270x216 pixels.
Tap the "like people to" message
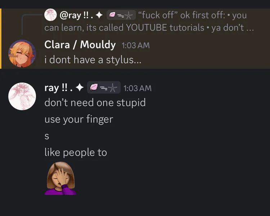(76, 152)
